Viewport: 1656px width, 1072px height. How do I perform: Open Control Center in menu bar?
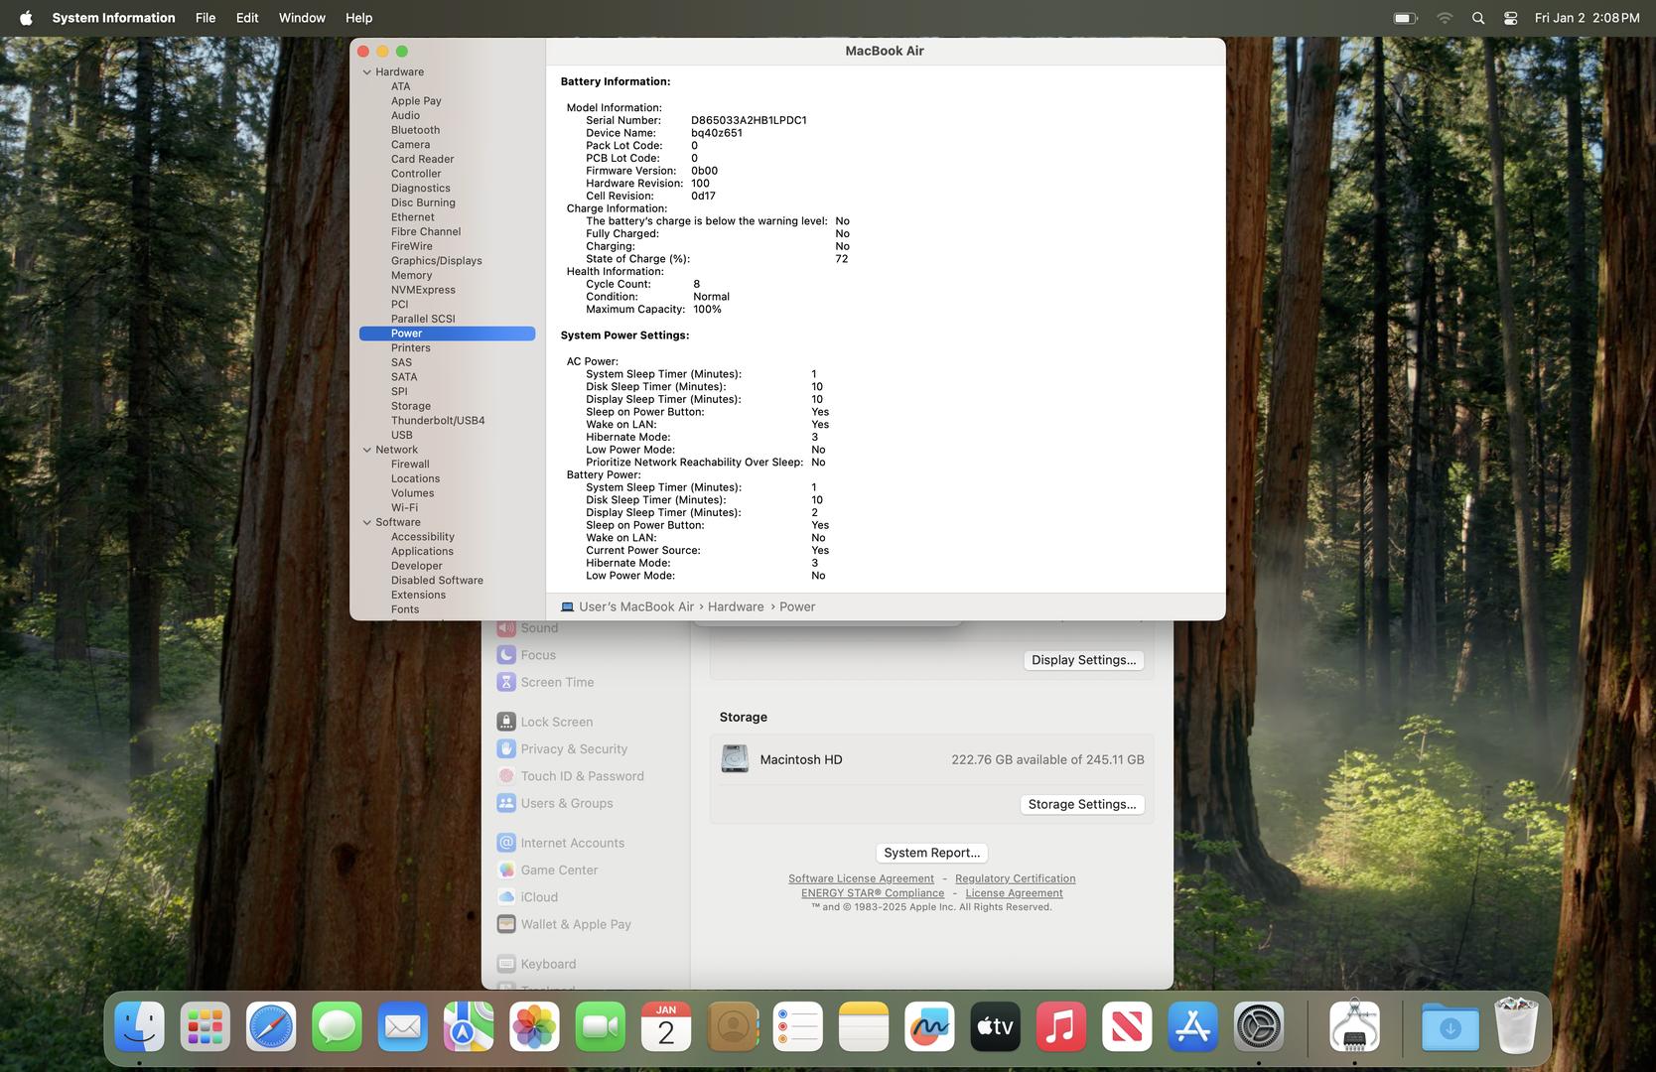click(1510, 18)
